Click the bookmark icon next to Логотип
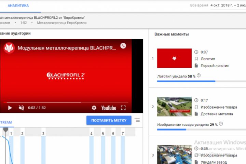 [196, 59]
